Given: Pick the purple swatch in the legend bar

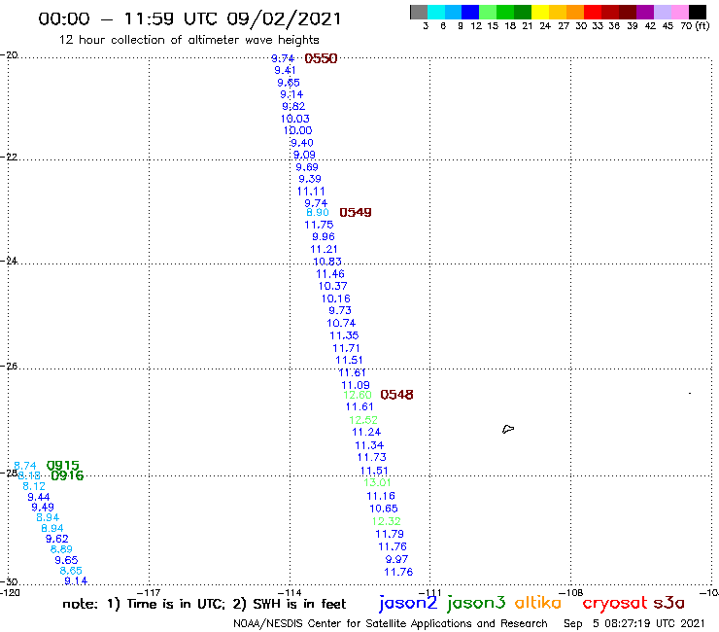Looking at the screenshot, I should click(645, 12).
